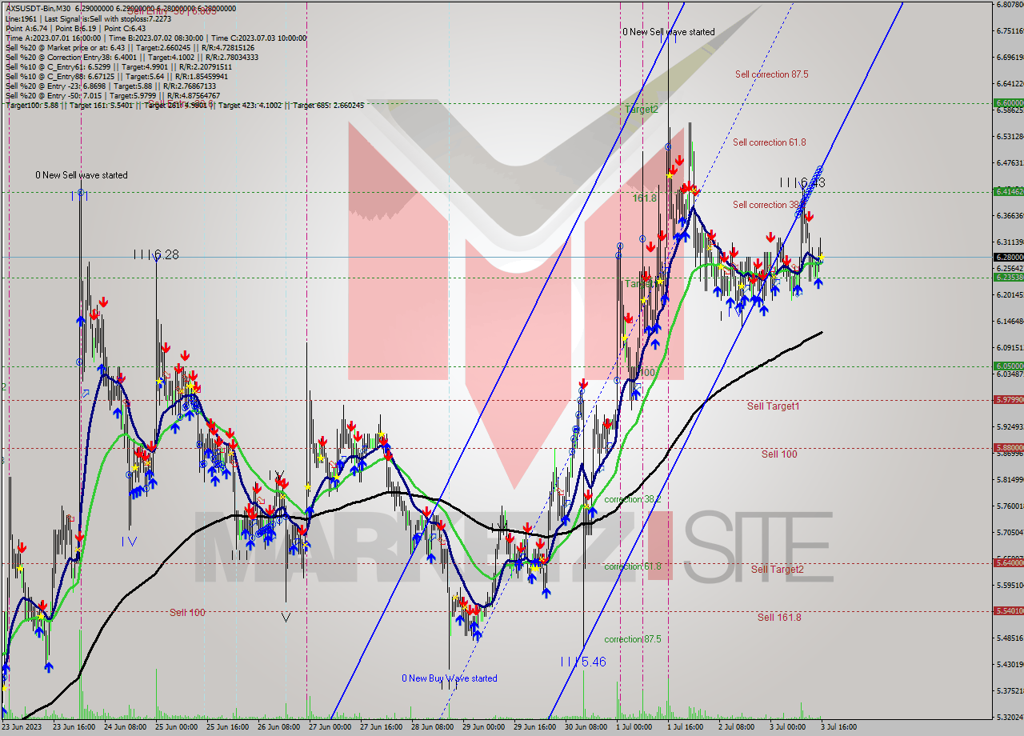This screenshot has height=736, width=1024.
Task: Select the green 'correction 61.8' label
Action: (x=632, y=566)
